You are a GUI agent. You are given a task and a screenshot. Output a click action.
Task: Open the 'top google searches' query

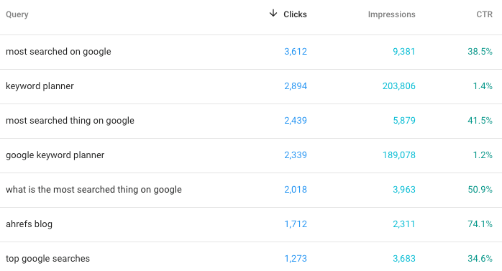click(47, 259)
